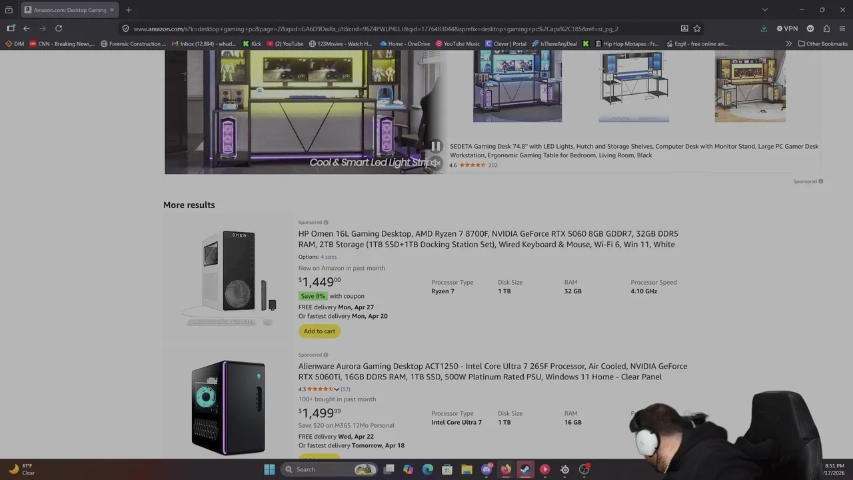Open the IsThereAnyDeal bookmark
The image size is (853, 480).
(554, 44)
